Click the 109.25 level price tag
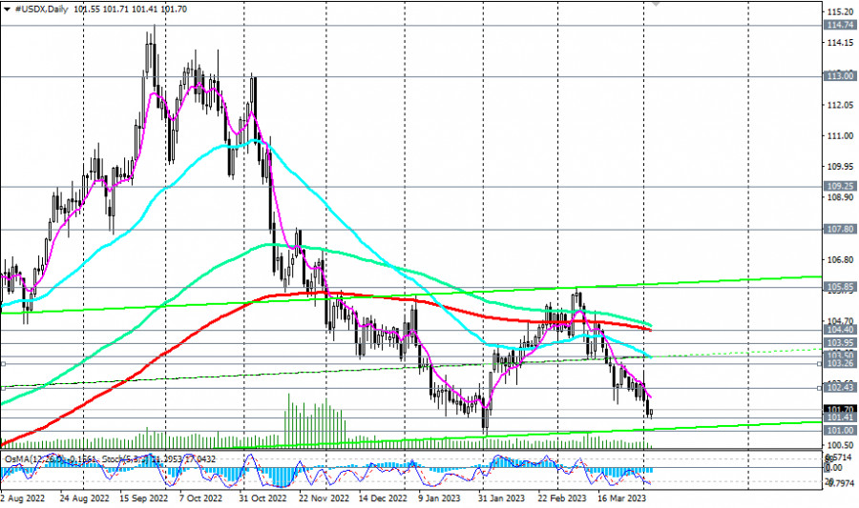 pos(839,187)
